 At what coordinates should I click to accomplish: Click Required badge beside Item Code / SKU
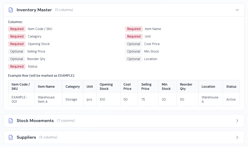[17, 29]
